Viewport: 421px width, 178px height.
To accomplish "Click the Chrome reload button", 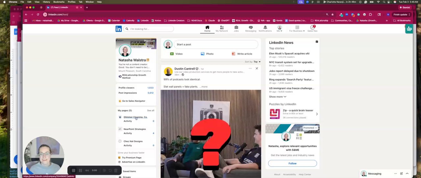I will pyautogui.click(x=38, y=15).
